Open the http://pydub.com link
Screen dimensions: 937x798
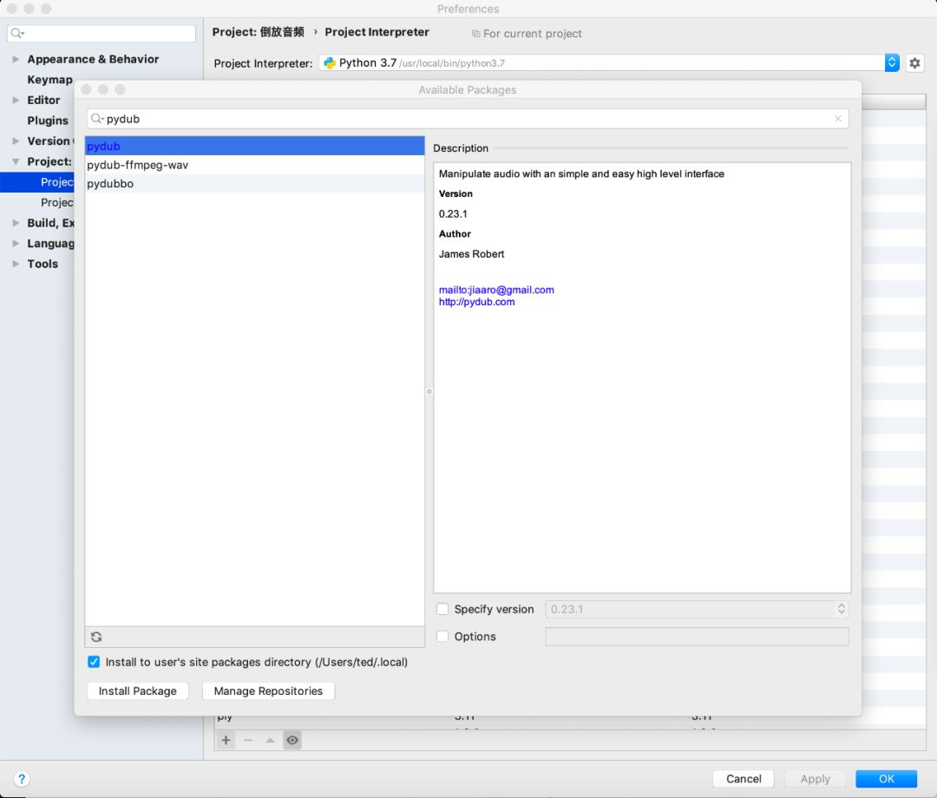pos(476,302)
